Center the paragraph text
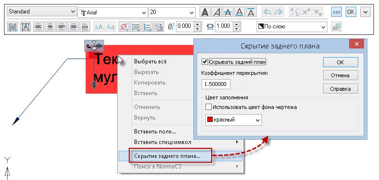This screenshot has height=180, width=379. (50, 27)
